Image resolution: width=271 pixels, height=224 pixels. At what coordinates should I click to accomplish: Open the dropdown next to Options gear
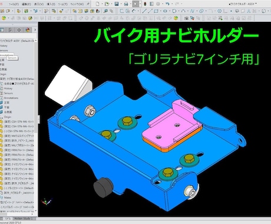[x=163, y=4]
